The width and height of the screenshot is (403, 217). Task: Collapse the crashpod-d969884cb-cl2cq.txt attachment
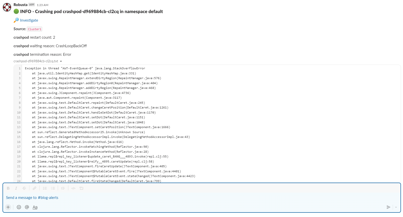click(x=61, y=61)
